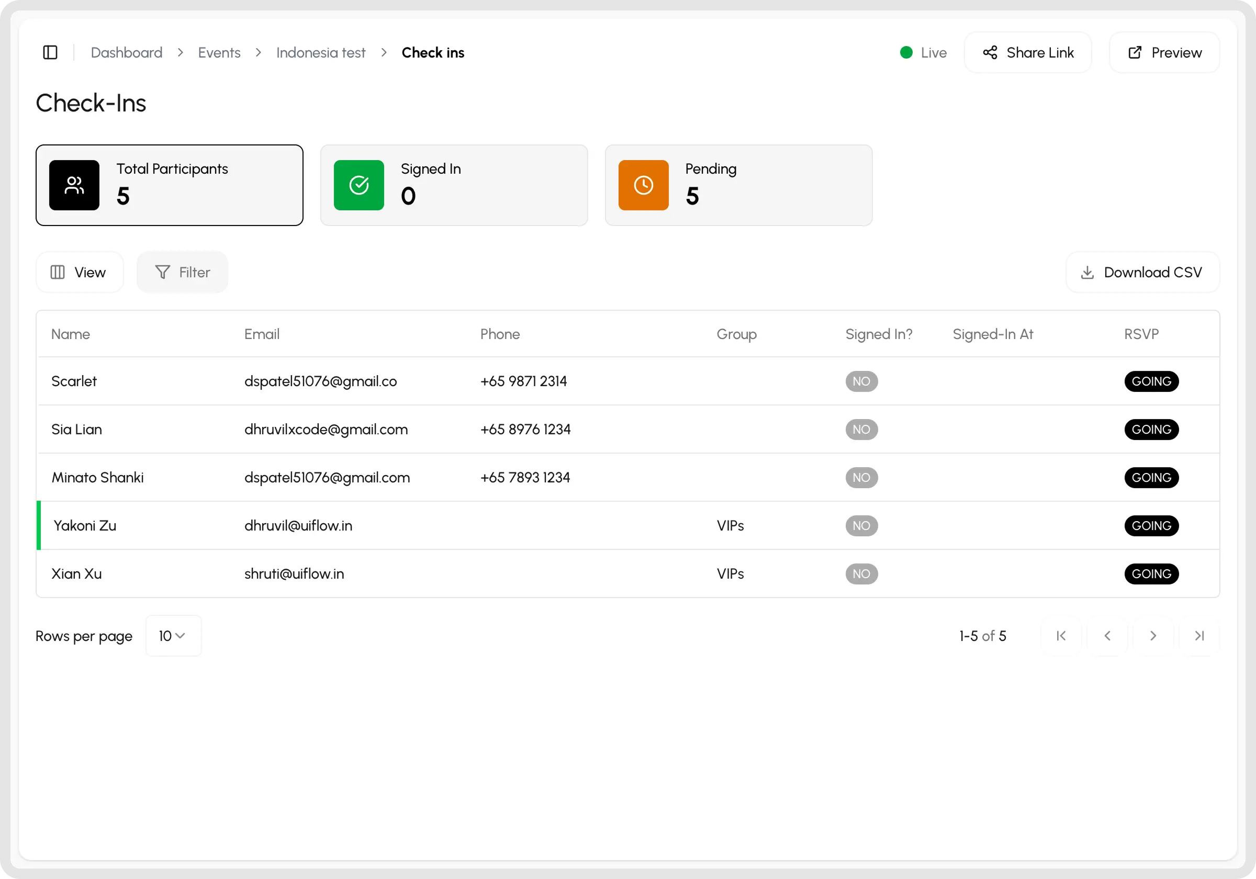Go to the next page arrow
Viewport: 1256px width, 879px height.
(1153, 636)
